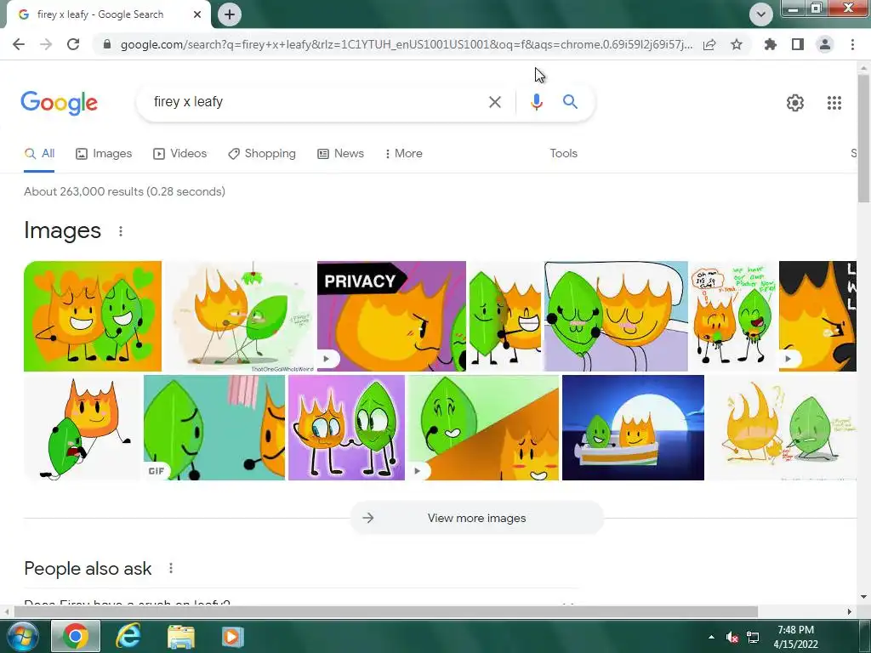Open the Chrome side panel
Viewport: 871px width, 653px height.
798,44
